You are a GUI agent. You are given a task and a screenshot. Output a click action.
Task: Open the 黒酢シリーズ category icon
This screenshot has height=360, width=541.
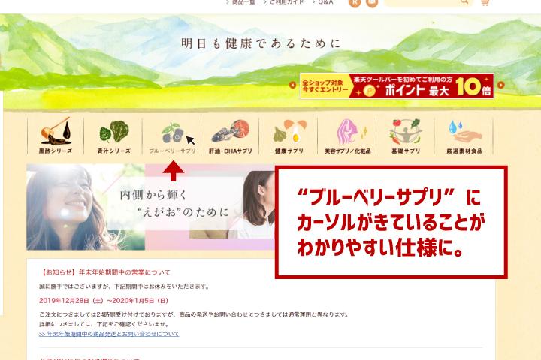[51, 133]
